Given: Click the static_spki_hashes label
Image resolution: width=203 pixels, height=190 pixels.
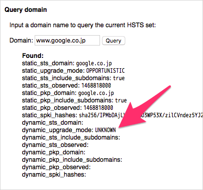Looking at the screenshot, I should (x=50, y=115).
